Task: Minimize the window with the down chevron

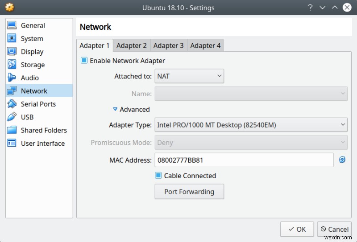Action: tap(322, 8)
